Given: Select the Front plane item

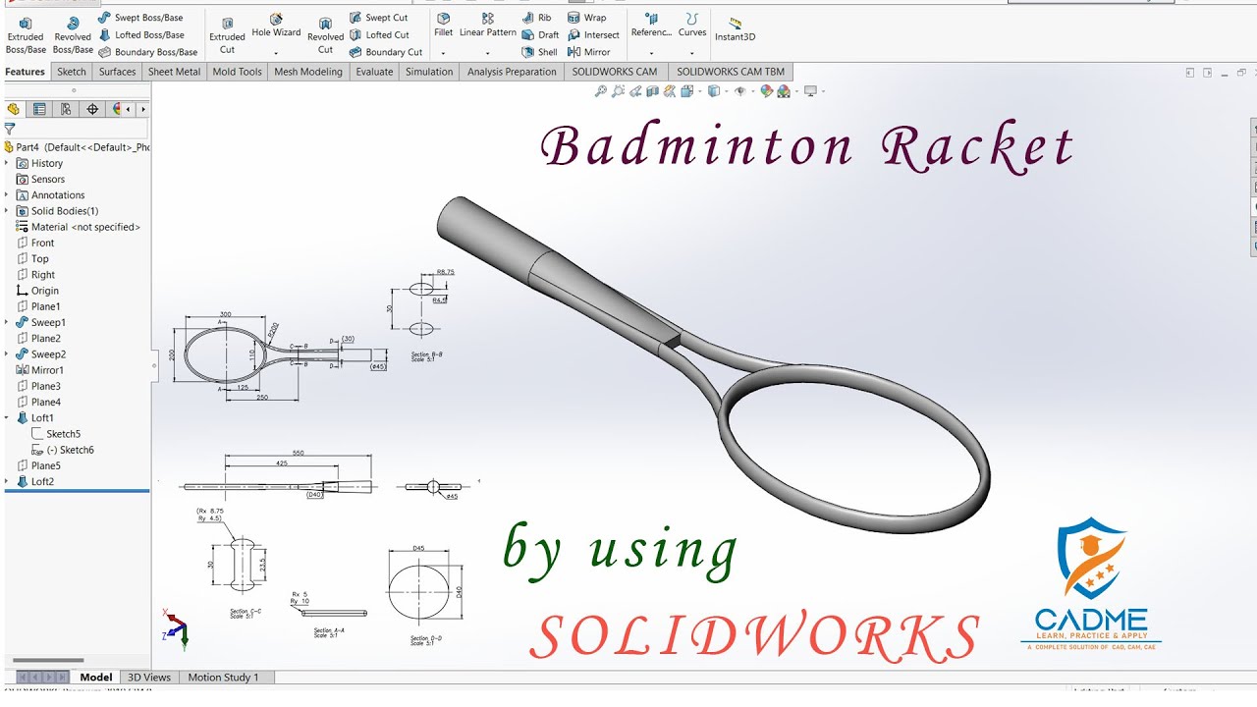Looking at the screenshot, I should coord(35,243).
